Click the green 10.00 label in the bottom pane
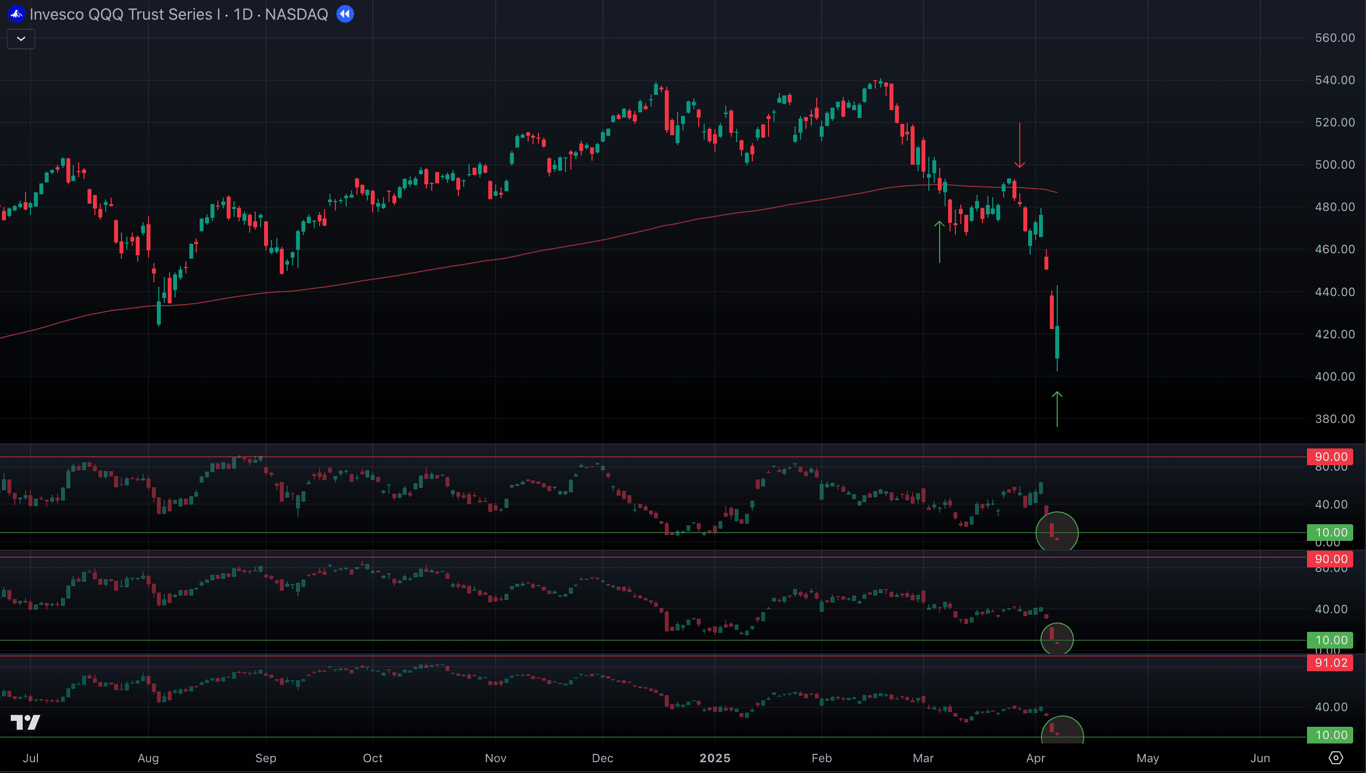Image resolution: width=1366 pixels, height=773 pixels. click(1331, 735)
